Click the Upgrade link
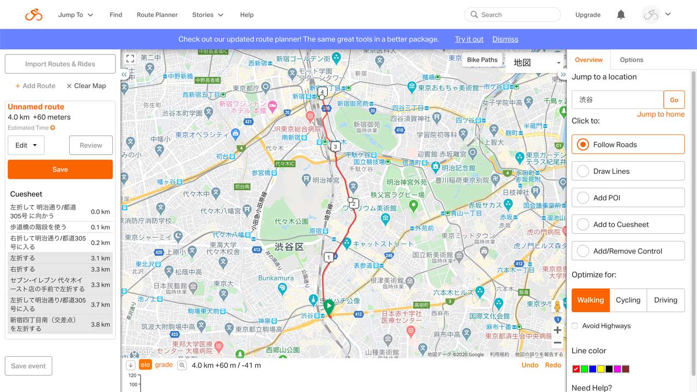Viewport: 697px width, 392px height. coord(588,15)
